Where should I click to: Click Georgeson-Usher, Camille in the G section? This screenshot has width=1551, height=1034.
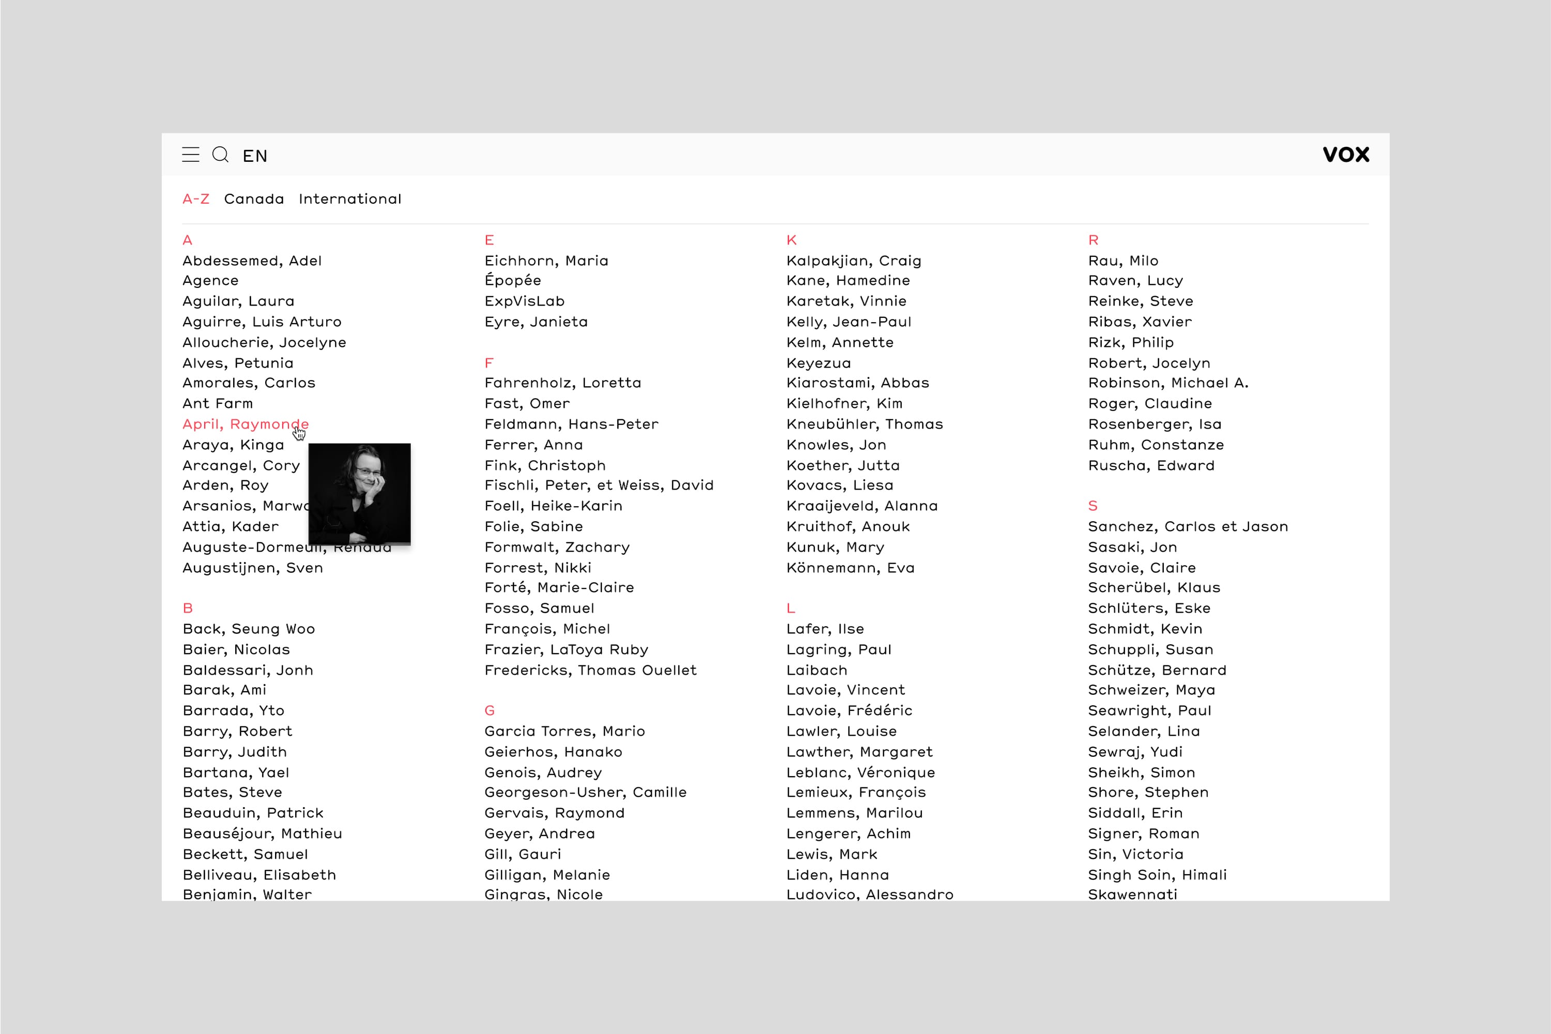point(585,793)
